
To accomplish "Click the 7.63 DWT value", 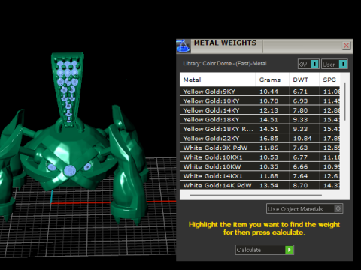I will click(x=300, y=148).
